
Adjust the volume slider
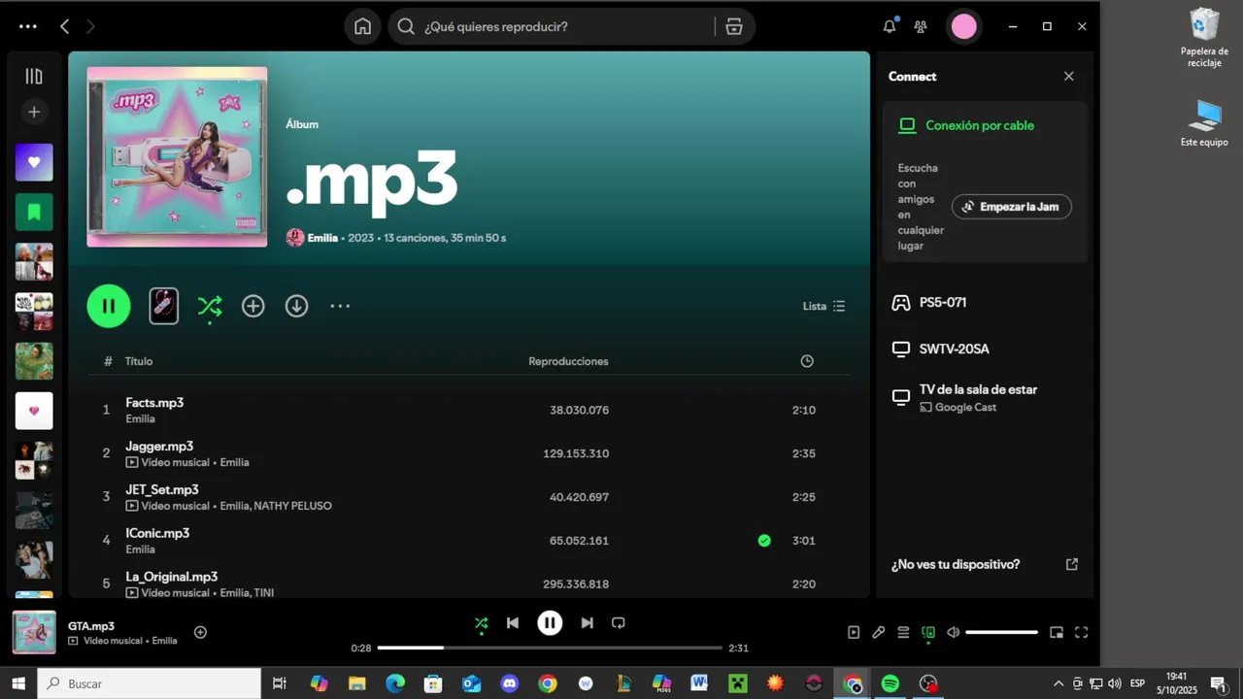(1001, 632)
